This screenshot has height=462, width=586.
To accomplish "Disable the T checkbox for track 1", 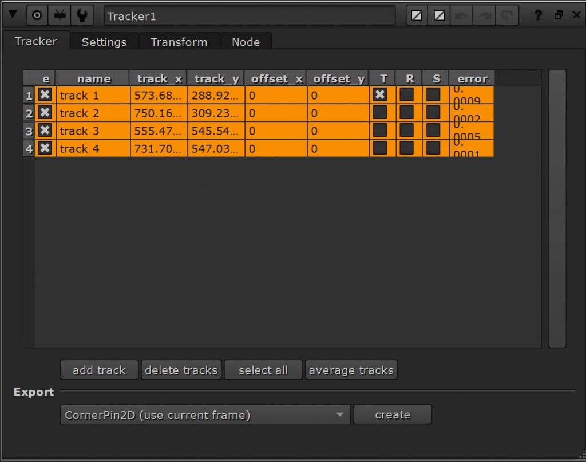I will tap(379, 95).
